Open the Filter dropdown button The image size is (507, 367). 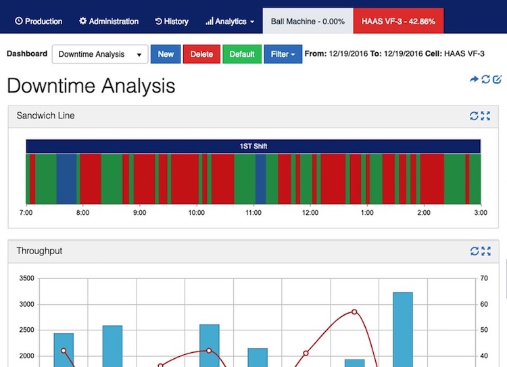283,54
